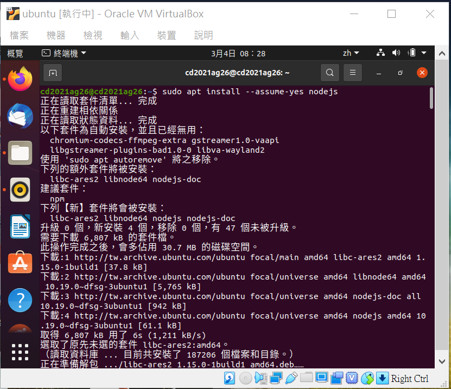Screen dimensions: 451x389
Task: Open the 終端機 app menu dropdown
Action: [64, 53]
